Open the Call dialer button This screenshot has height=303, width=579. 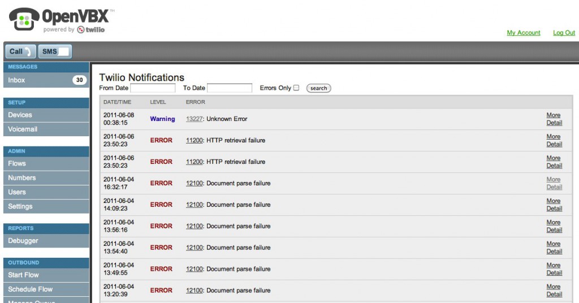pyautogui.click(x=21, y=51)
